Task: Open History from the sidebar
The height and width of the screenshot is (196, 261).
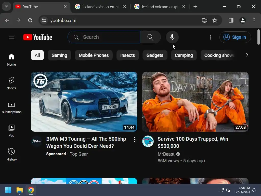Action: click(x=11, y=155)
